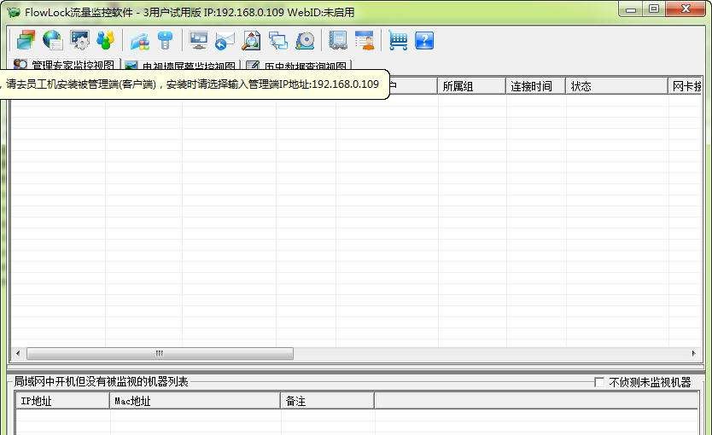
Task: Click the scrollbar left arrow
Action: click(18, 353)
